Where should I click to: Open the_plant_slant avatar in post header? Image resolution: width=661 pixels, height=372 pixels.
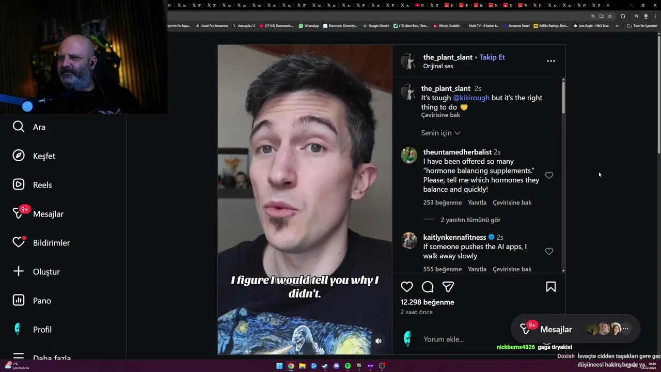pyautogui.click(x=408, y=61)
